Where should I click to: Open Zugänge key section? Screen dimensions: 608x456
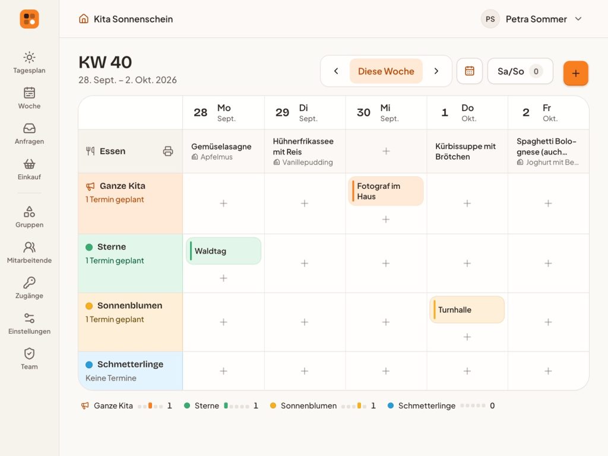tap(29, 288)
